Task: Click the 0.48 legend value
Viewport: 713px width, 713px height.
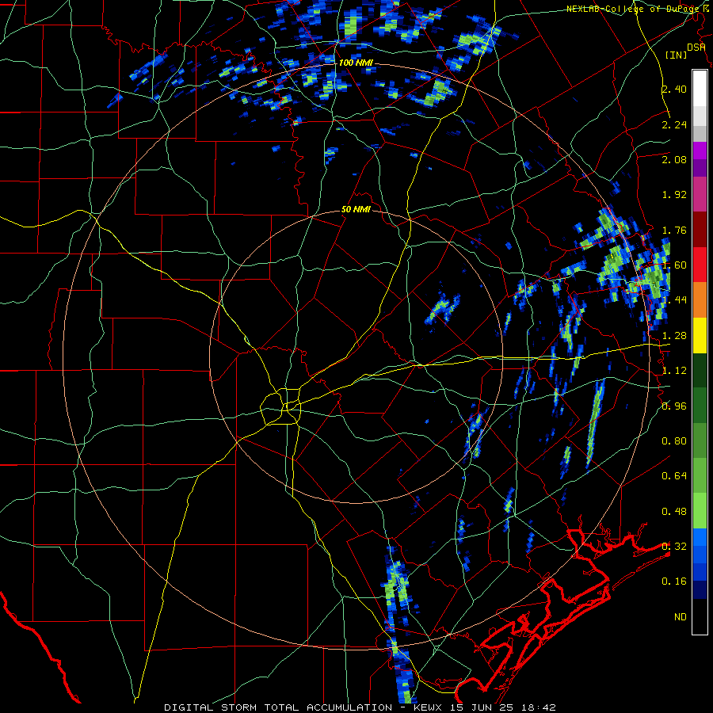Action: (674, 512)
